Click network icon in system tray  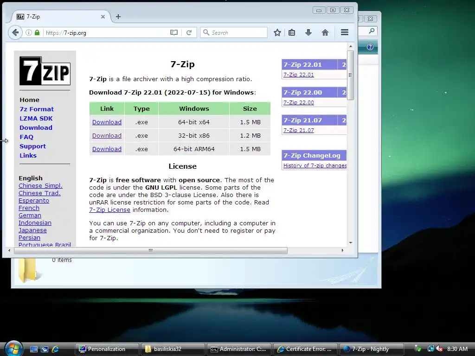pyautogui.click(x=430, y=349)
